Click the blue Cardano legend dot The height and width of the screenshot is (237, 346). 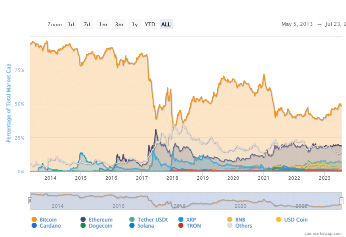(34, 225)
